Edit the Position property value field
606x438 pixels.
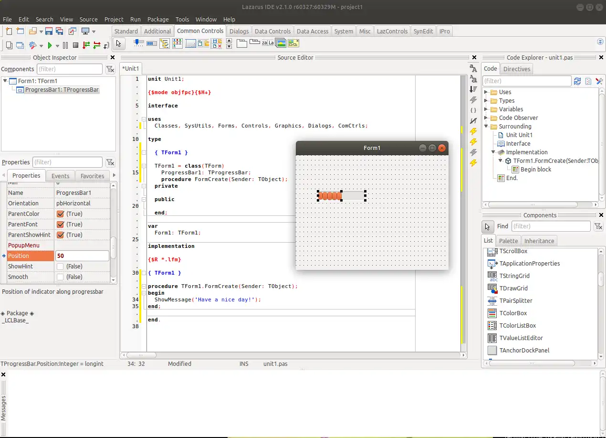[82, 256]
